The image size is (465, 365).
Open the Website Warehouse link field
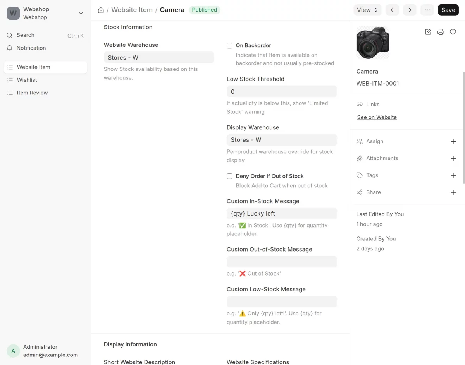point(159,57)
